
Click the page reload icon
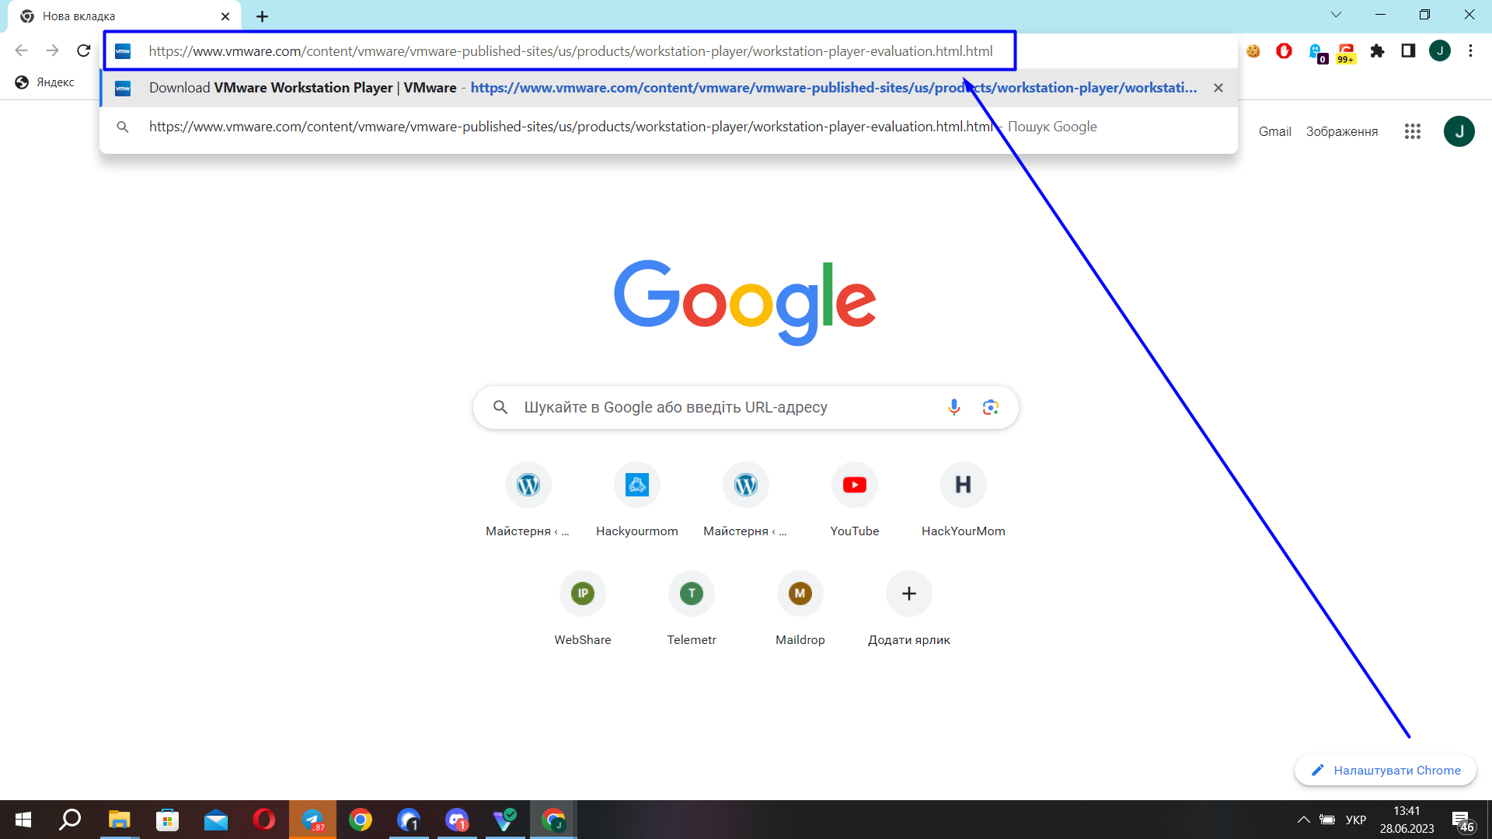[x=84, y=51]
